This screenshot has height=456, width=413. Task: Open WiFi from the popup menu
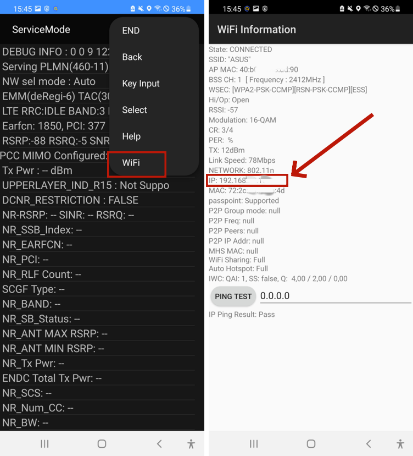(x=131, y=163)
